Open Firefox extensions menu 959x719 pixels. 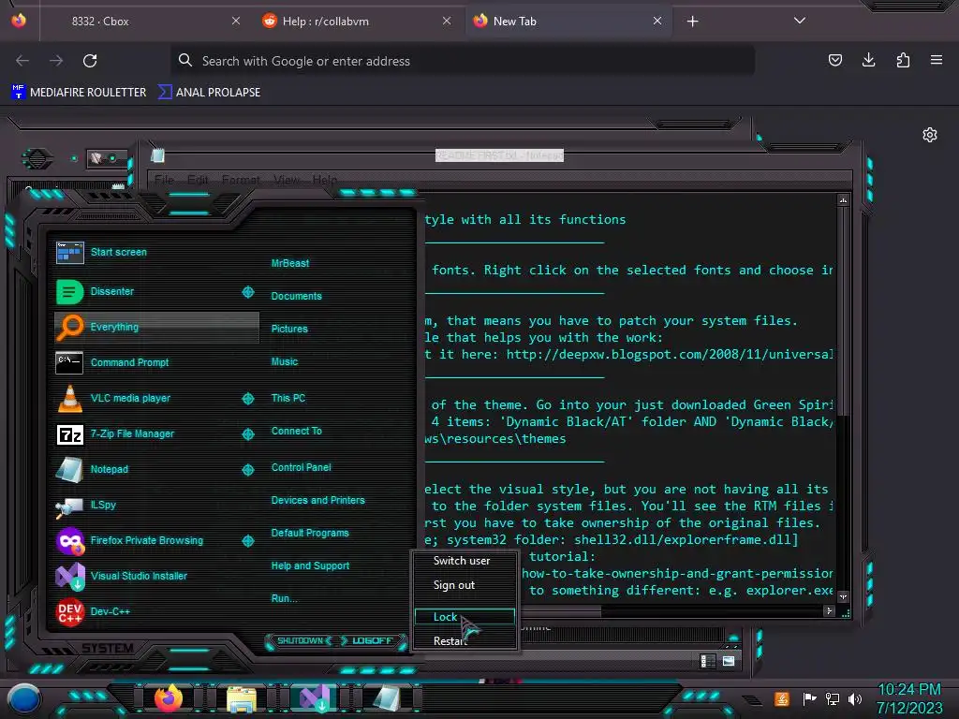click(x=903, y=60)
